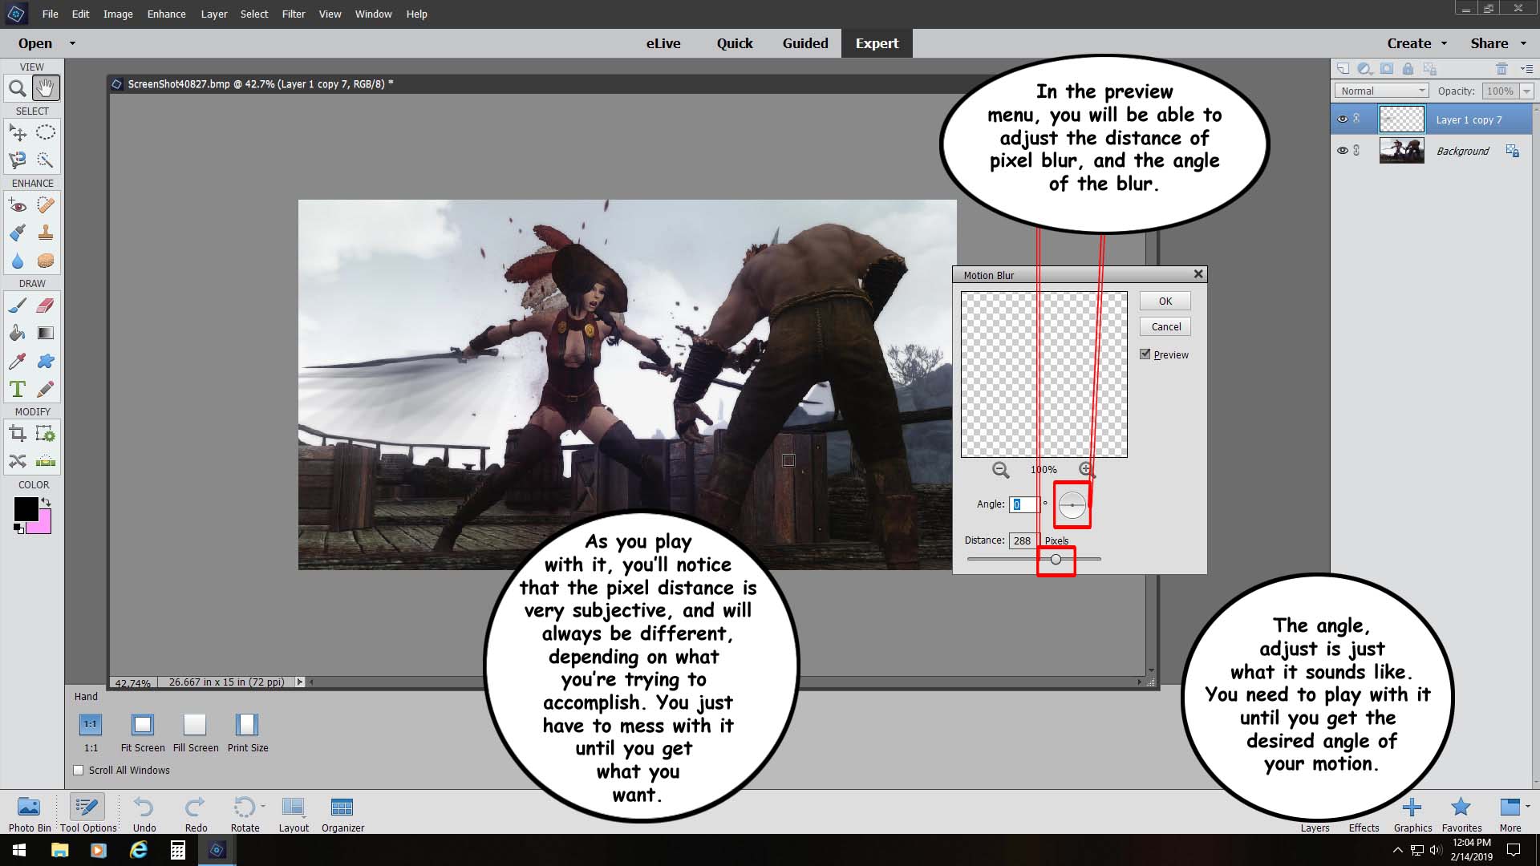Image resolution: width=1540 pixels, height=866 pixels.
Task: Select the Zoom tool
Action: 17,88
